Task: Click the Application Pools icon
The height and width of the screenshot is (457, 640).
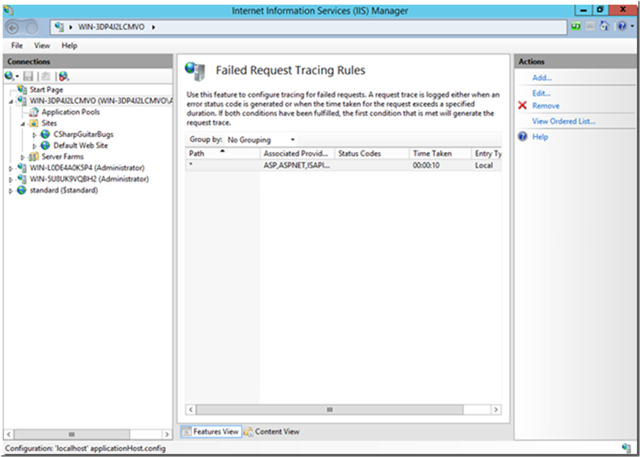Action: (34, 112)
